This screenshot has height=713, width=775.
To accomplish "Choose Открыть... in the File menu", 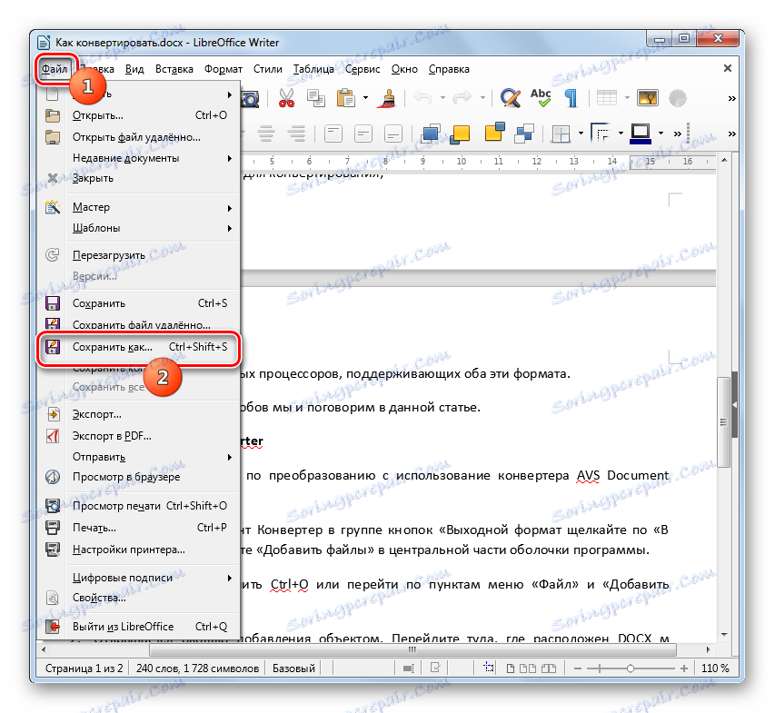I will (138, 115).
